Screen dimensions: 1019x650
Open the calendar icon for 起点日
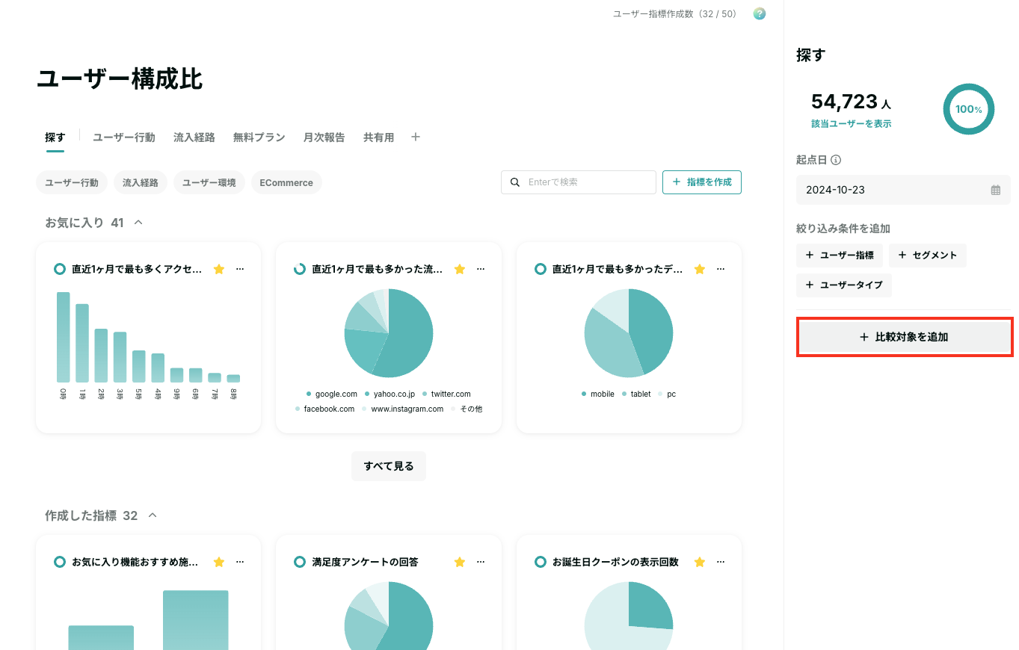click(995, 190)
